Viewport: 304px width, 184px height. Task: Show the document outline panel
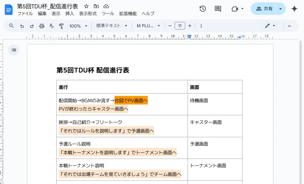13,50
